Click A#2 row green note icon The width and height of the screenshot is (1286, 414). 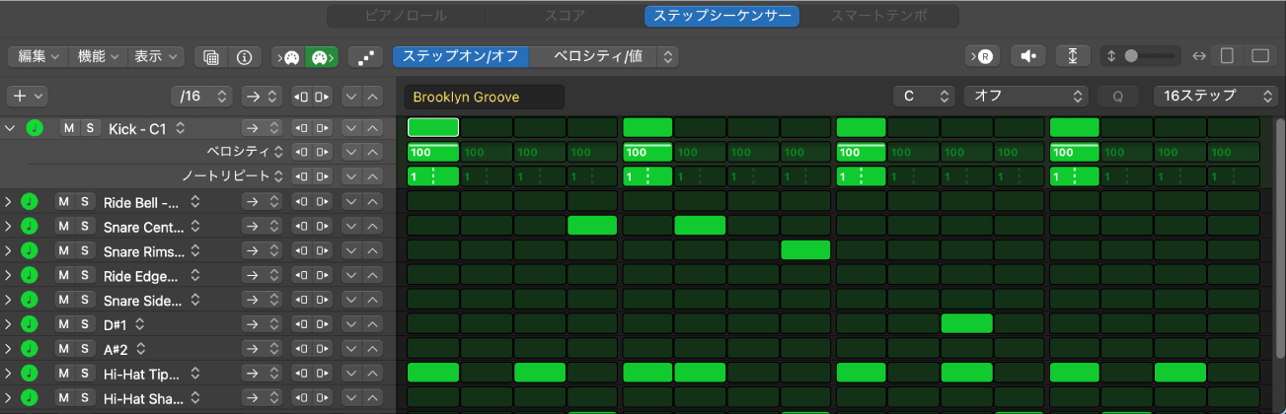29,348
